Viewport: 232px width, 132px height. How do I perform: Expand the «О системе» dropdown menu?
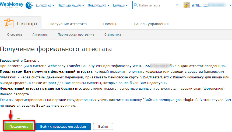[45, 5]
